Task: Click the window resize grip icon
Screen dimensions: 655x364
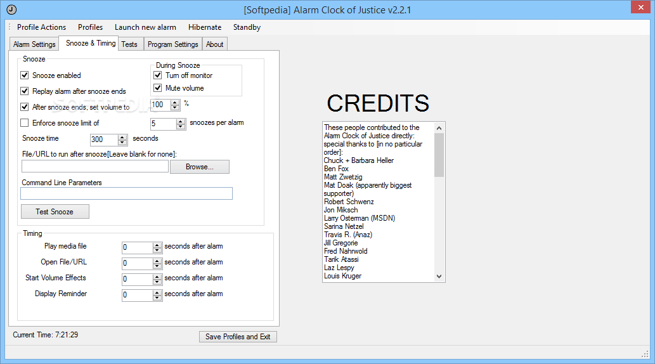Action: 645,354
